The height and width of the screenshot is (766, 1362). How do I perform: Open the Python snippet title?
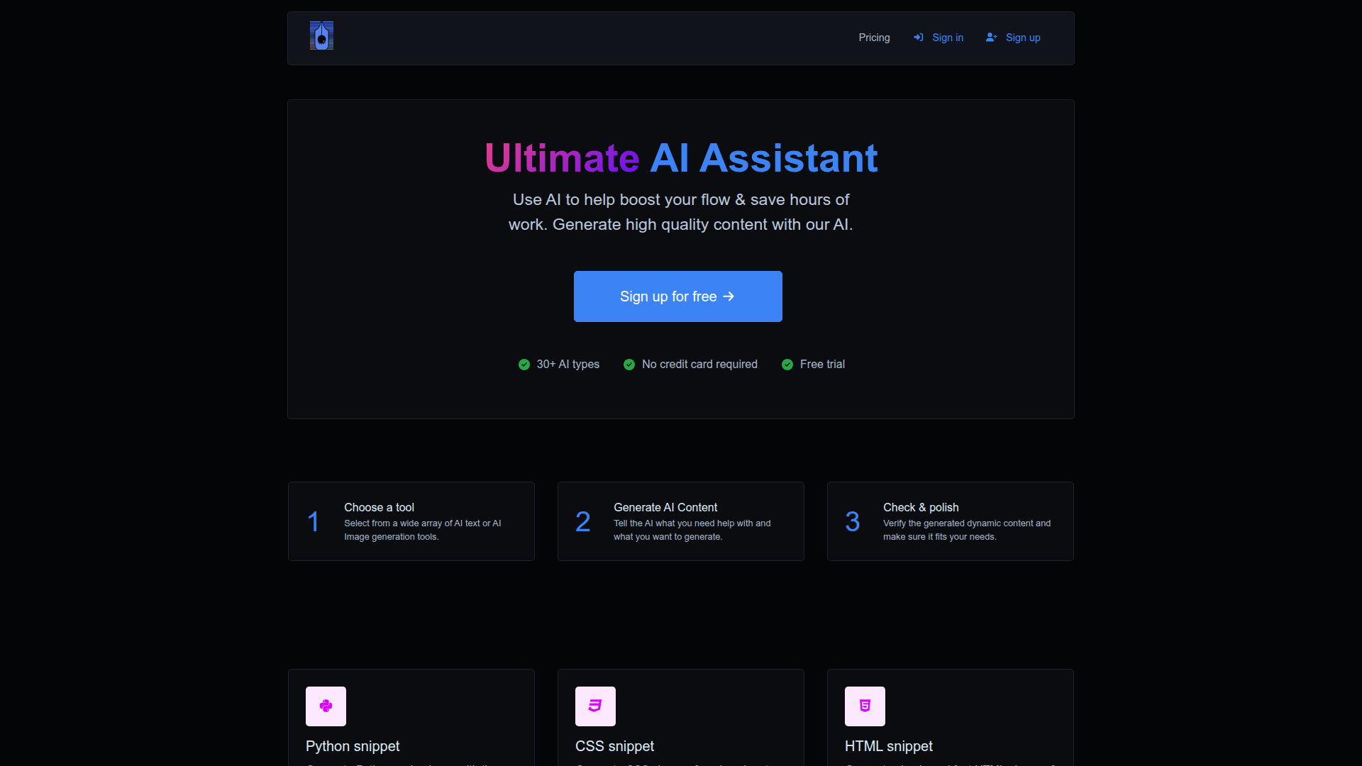tap(353, 746)
